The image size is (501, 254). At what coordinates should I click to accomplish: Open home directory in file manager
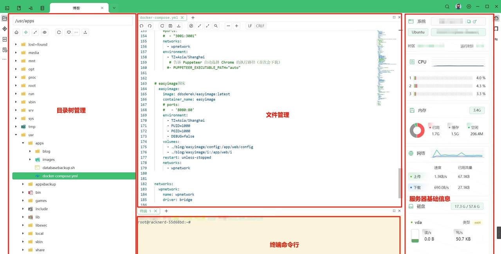click(16, 32)
